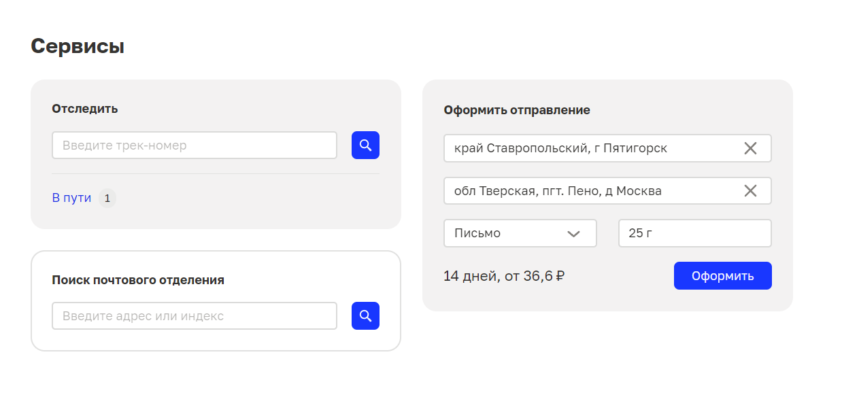Clear the Пятигорск sender address with X
The width and height of the screenshot is (842, 395).
tap(750, 149)
